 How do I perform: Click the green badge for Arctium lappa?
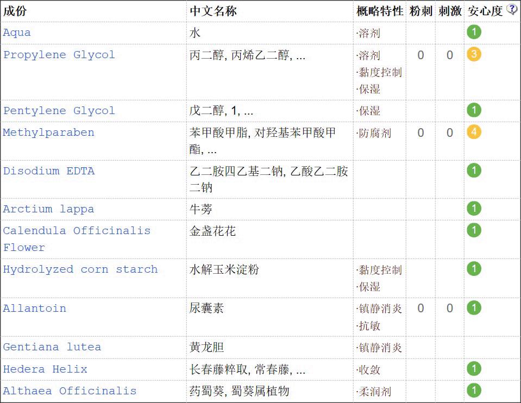[473, 208]
